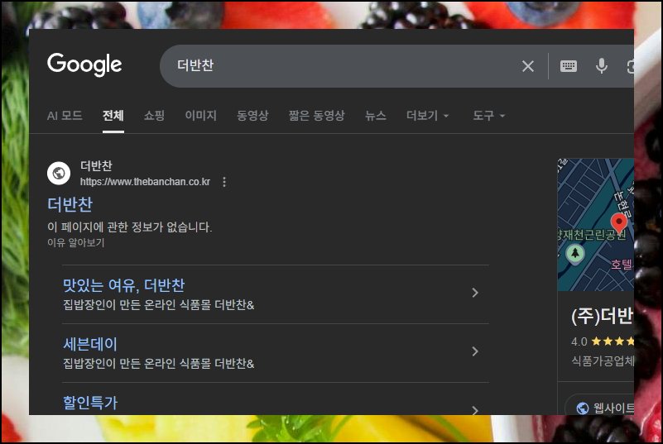The height and width of the screenshot is (444, 663).
Task: Expand the 더보기 dropdown
Action: coord(427,115)
